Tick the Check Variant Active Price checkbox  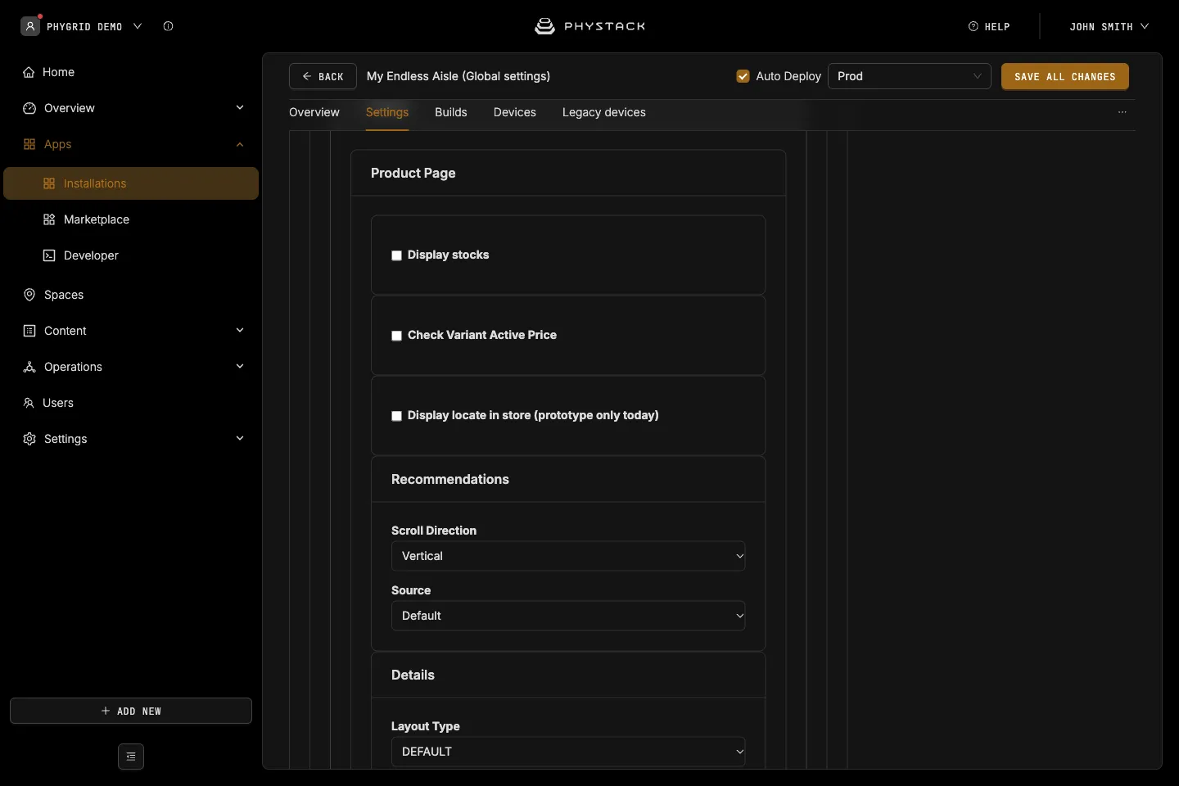pyautogui.click(x=396, y=336)
